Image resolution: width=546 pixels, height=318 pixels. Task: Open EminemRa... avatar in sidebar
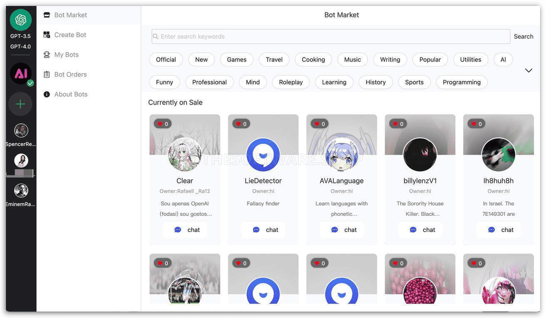click(21, 191)
